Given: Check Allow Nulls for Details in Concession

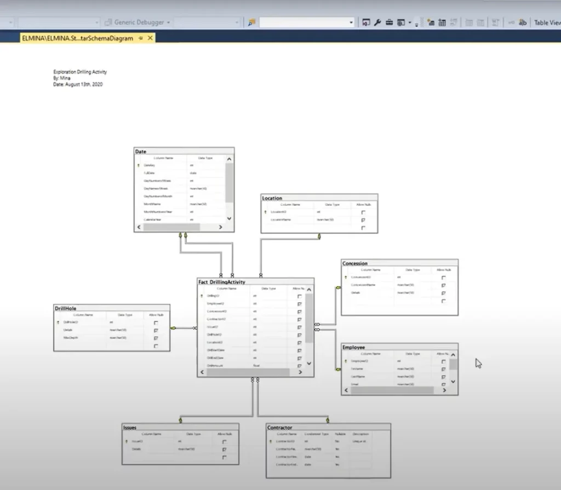Looking at the screenshot, I should tap(443, 292).
